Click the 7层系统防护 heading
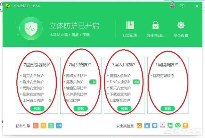 tap(80, 65)
